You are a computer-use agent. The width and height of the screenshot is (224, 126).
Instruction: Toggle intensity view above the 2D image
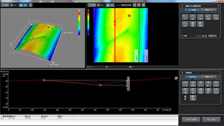tap(92, 5)
